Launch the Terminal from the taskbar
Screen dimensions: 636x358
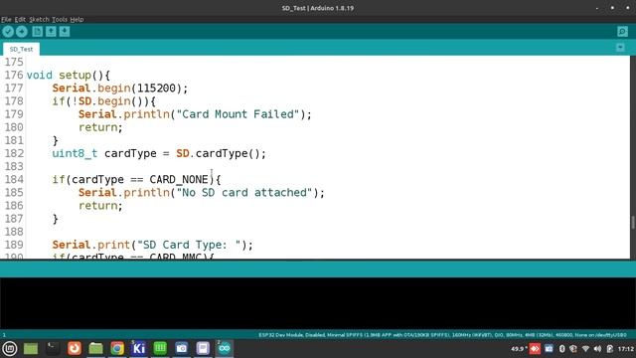pyautogui.click(x=52, y=348)
